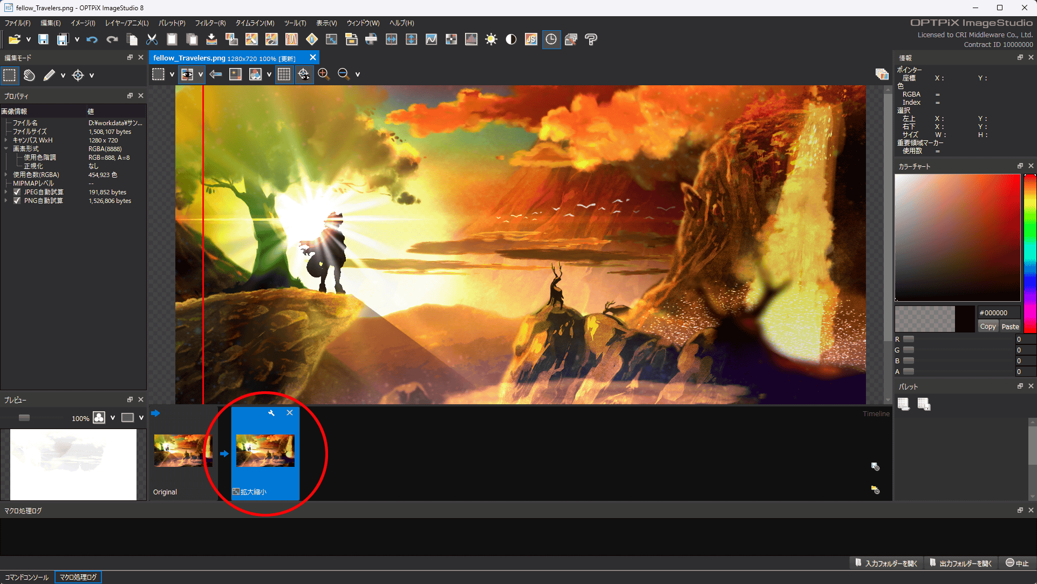Toggle the split compare eye view button
Image resolution: width=1037 pixels, height=584 pixels.
click(x=187, y=74)
